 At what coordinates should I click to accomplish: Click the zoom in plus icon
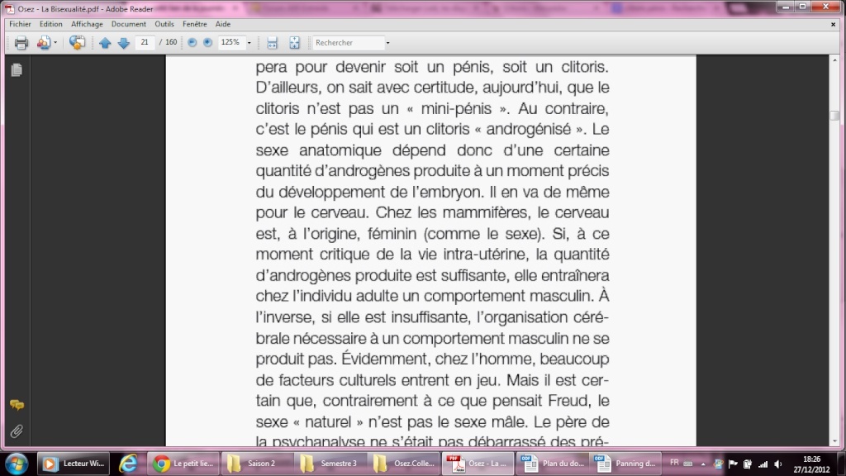click(207, 42)
